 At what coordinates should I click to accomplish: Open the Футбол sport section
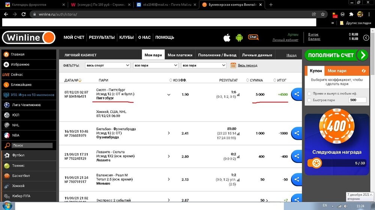tap(18, 155)
